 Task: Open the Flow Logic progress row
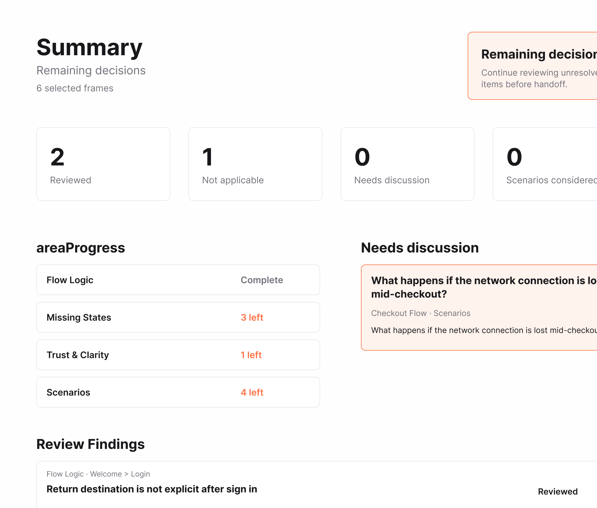click(178, 280)
